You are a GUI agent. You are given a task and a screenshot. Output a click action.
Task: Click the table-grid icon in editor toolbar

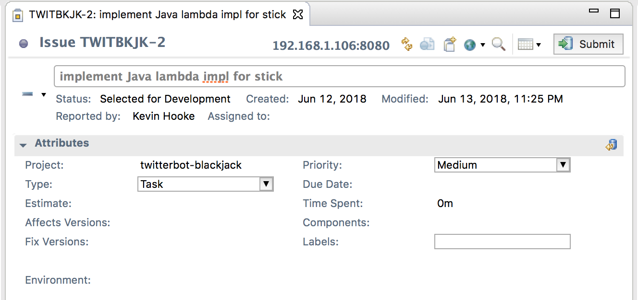click(526, 45)
